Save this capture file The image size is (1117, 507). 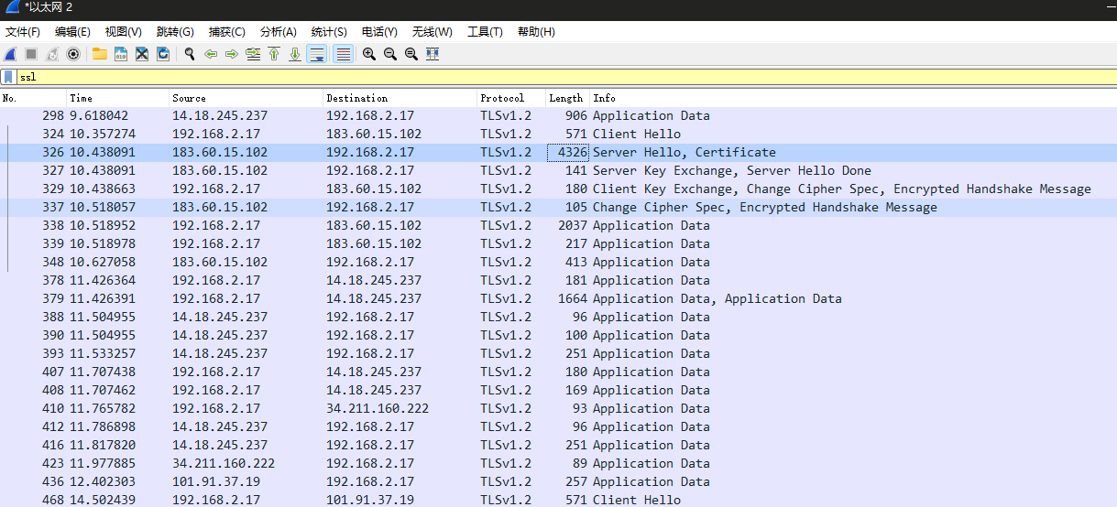tap(121, 54)
